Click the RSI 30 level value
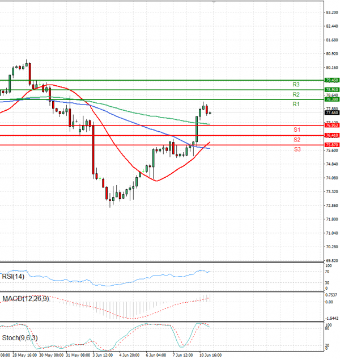 click(x=327, y=283)
